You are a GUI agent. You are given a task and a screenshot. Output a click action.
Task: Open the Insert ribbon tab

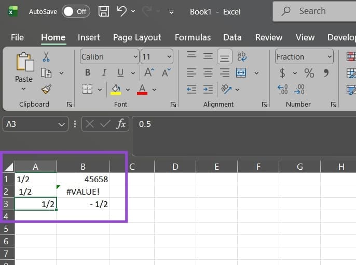click(x=89, y=37)
